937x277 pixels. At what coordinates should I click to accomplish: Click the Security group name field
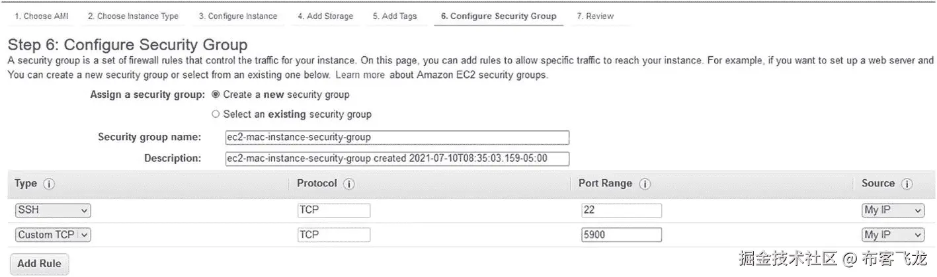[x=397, y=138]
